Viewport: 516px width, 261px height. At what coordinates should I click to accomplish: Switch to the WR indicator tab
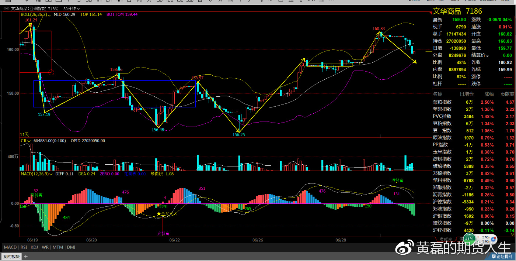[45, 247]
